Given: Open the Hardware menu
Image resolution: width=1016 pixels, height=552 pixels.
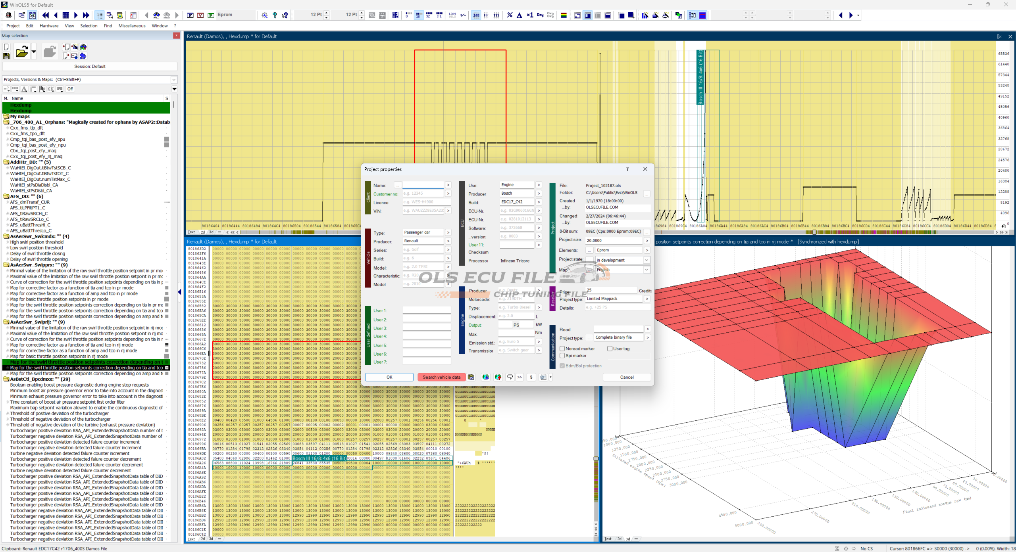Looking at the screenshot, I should (x=49, y=26).
